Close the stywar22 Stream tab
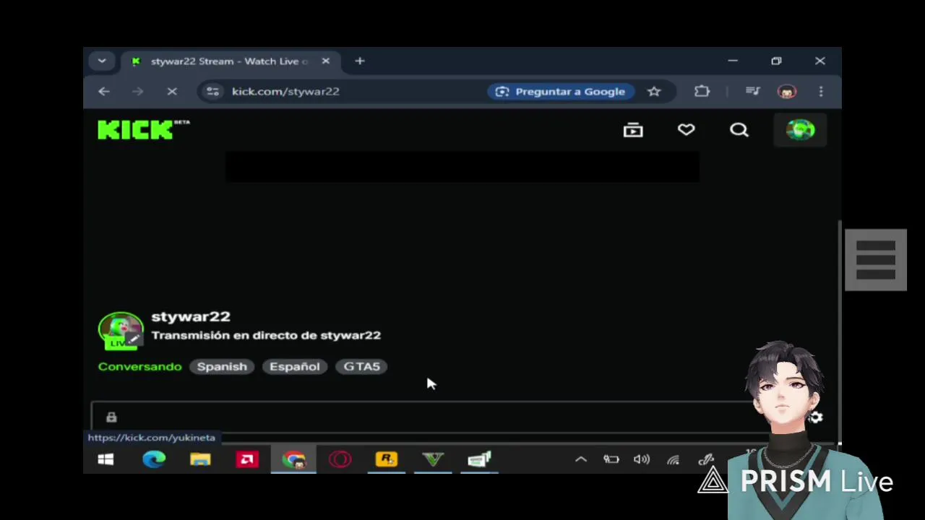Image resolution: width=925 pixels, height=520 pixels. click(325, 61)
